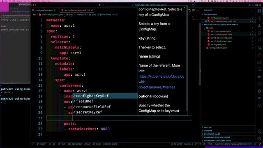
Task: Click the command center search box
Action: coord(150,5)
